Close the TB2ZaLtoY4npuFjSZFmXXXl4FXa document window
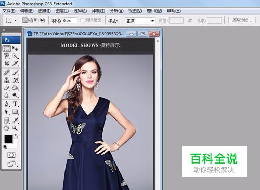The image size is (260, 190). (x=154, y=34)
